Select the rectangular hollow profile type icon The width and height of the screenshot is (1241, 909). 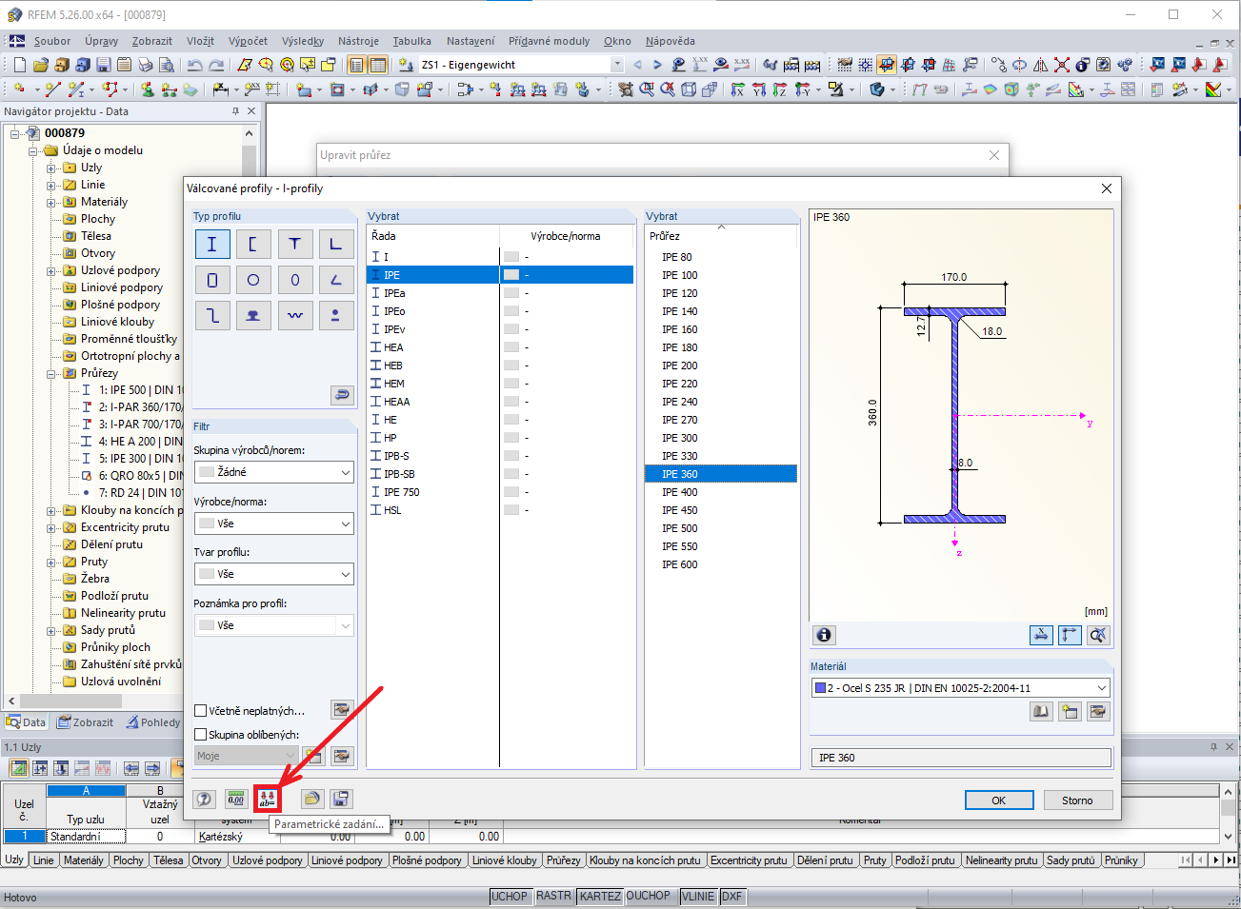pos(211,280)
